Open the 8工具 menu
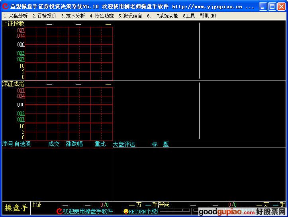Viewport: 288px width, 217px height. [189, 16]
